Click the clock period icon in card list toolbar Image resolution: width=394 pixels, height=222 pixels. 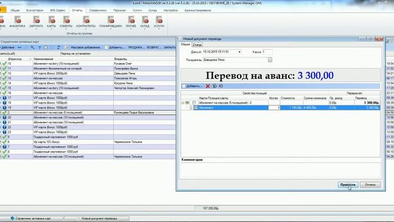46,47
